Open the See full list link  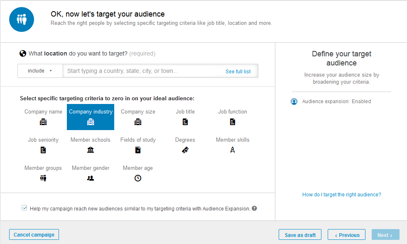pyautogui.click(x=238, y=71)
